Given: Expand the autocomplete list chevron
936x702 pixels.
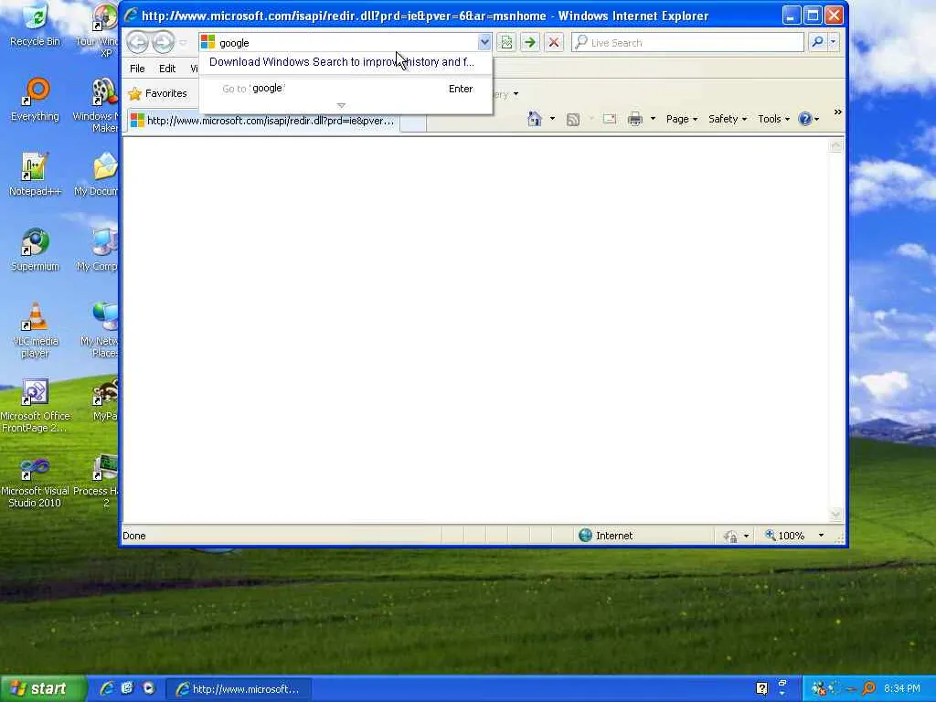Looking at the screenshot, I should (342, 106).
